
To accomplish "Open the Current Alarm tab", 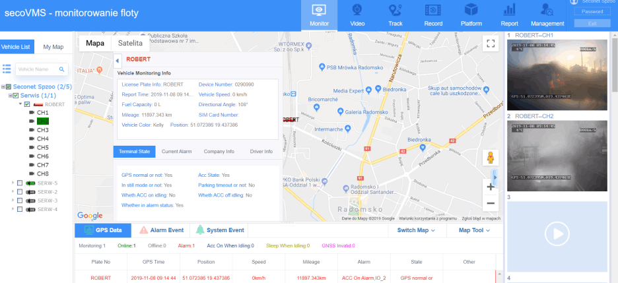I will (x=176, y=152).
